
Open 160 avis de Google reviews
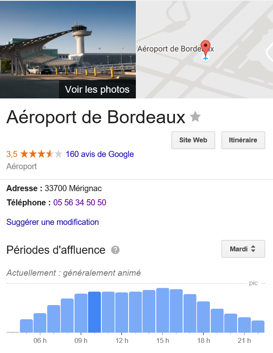pyautogui.click(x=100, y=154)
